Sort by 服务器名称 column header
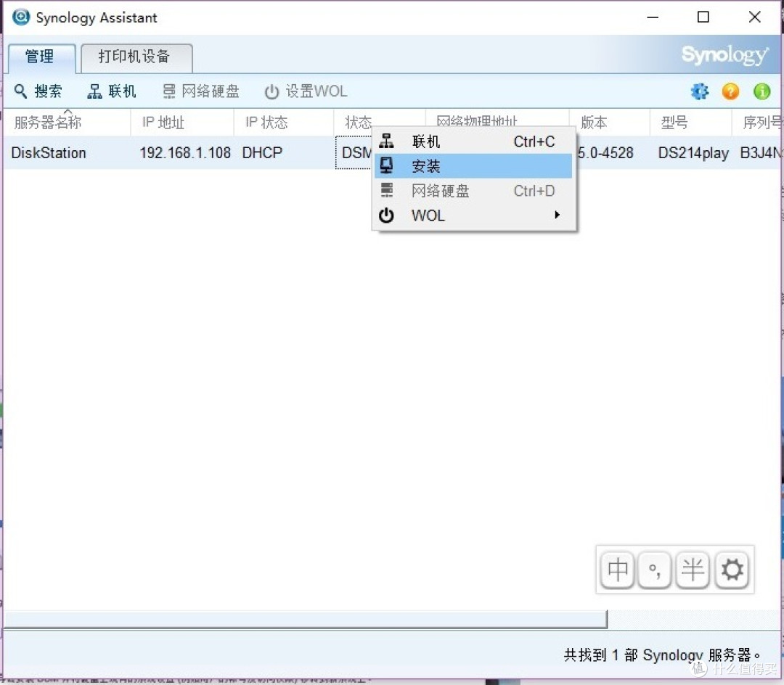Image resolution: width=784 pixels, height=685 pixels. click(67, 123)
